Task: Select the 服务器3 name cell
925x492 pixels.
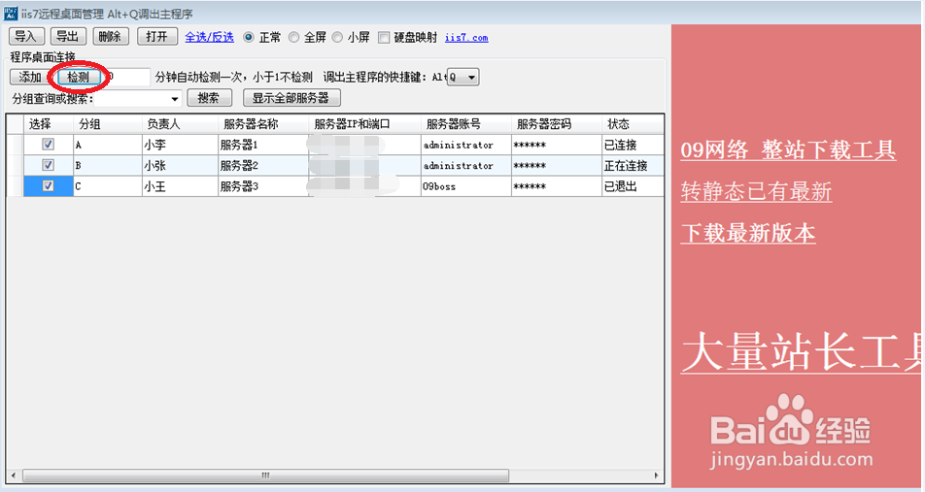Action: [x=263, y=186]
